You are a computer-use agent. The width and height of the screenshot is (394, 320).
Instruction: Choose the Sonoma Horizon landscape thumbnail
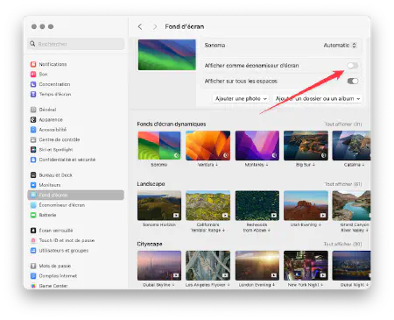click(x=159, y=205)
